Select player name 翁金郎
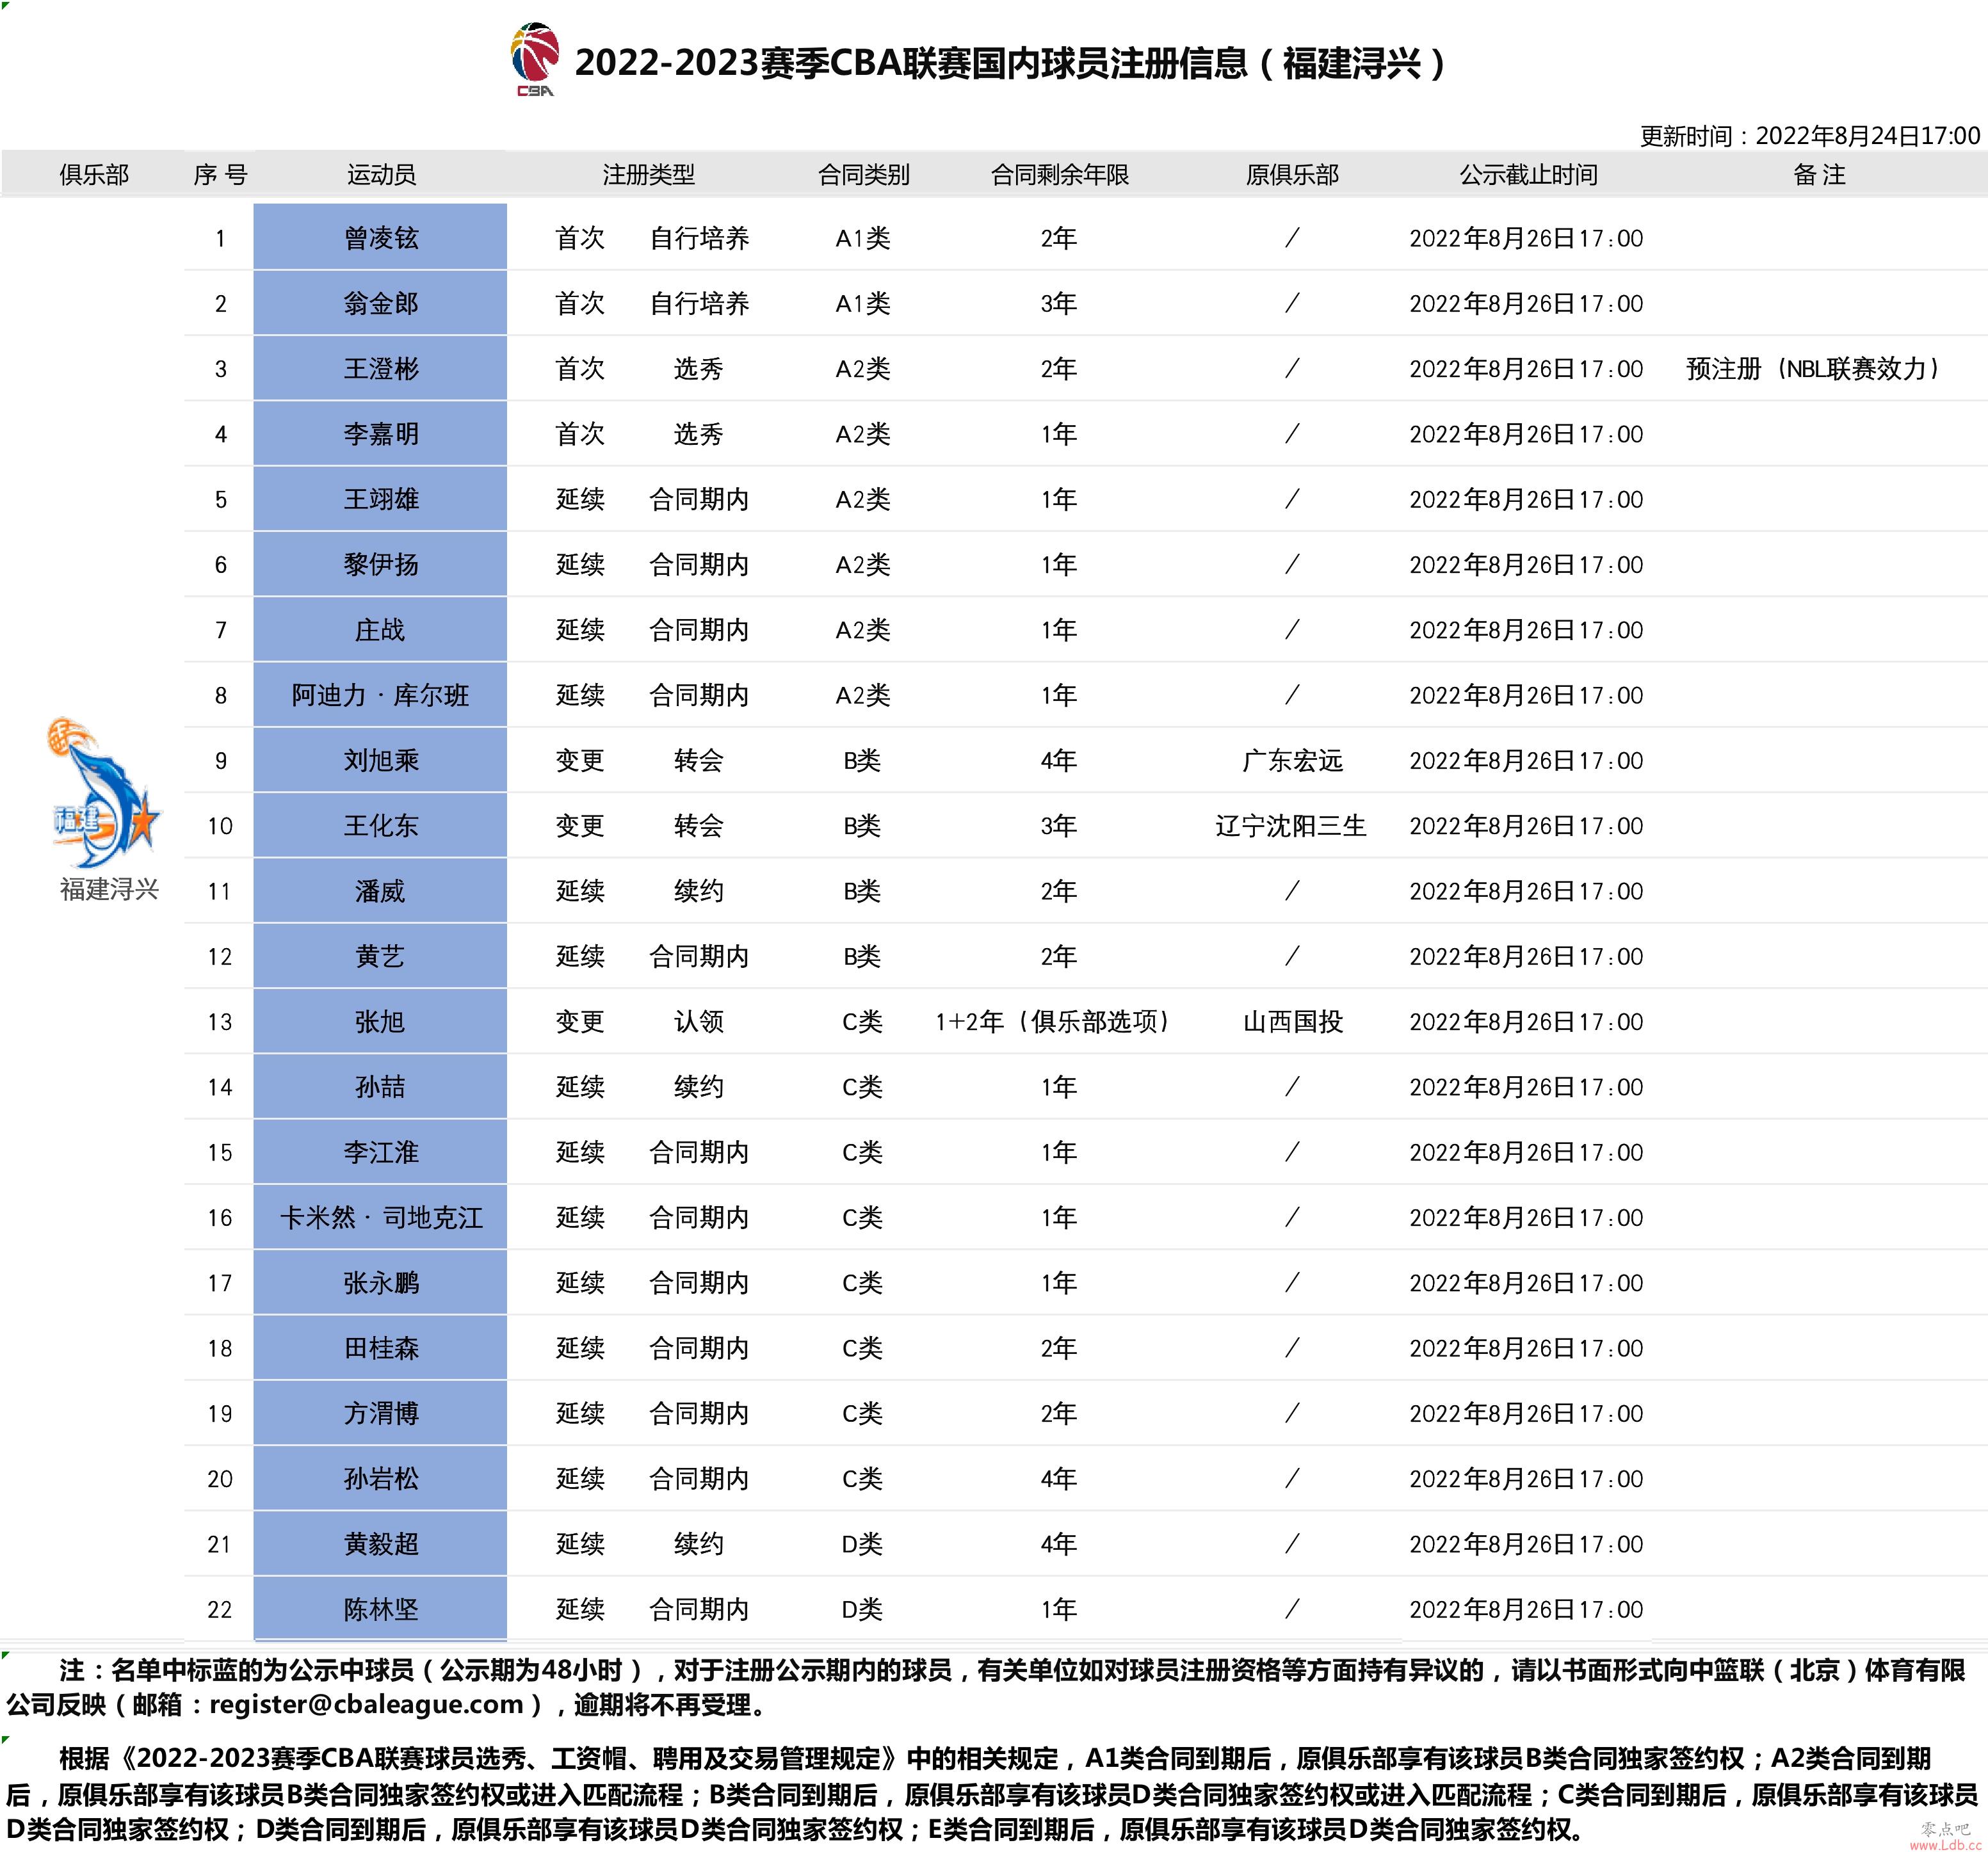The width and height of the screenshot is (1988, 1852). click(x=381, y=303)
